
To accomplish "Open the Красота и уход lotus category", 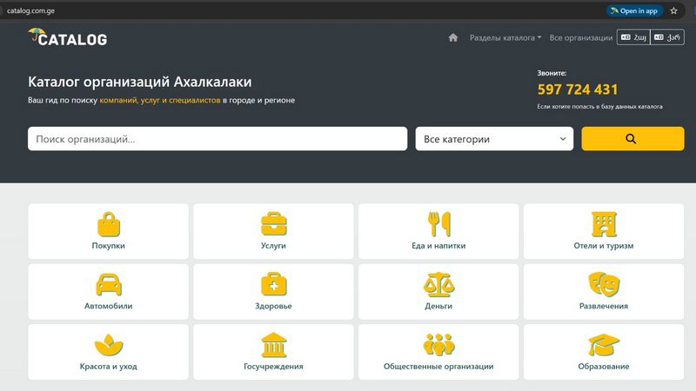I will click(x=108, y=352).
